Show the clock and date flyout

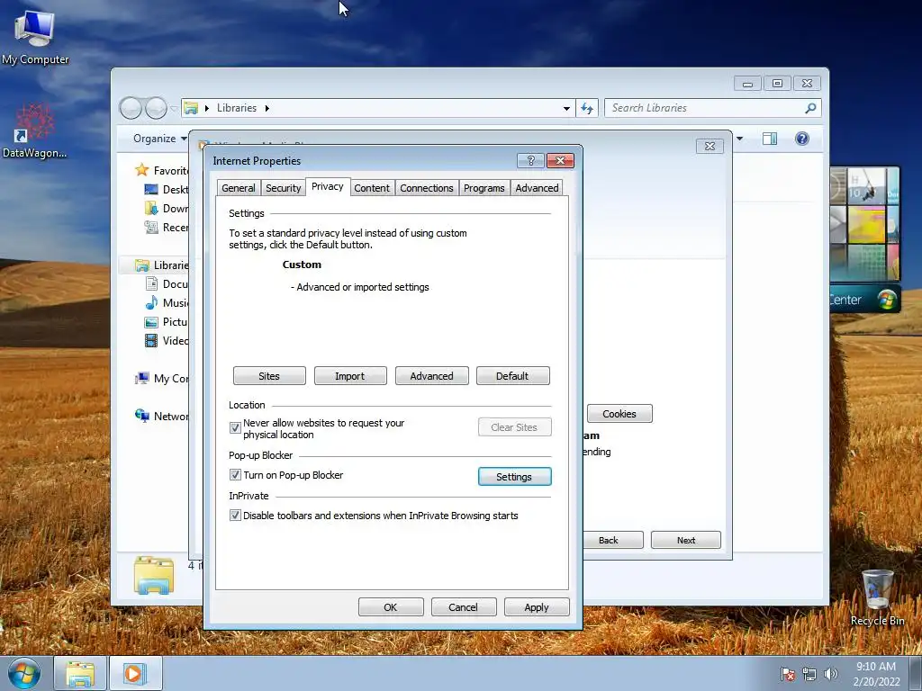click(876, 674)
